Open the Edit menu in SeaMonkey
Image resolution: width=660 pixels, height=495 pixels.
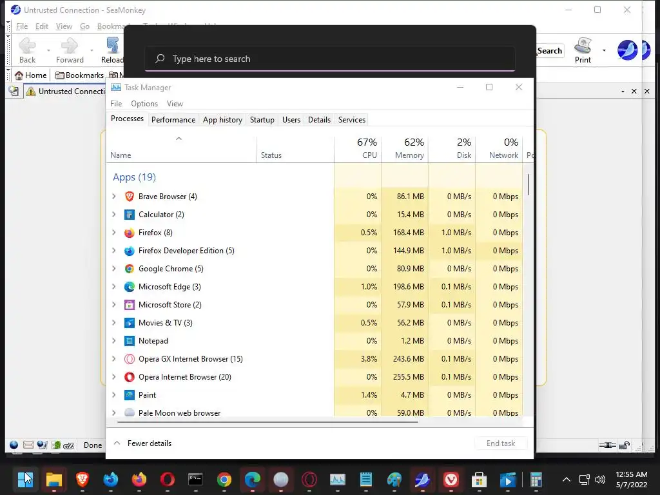42,26
